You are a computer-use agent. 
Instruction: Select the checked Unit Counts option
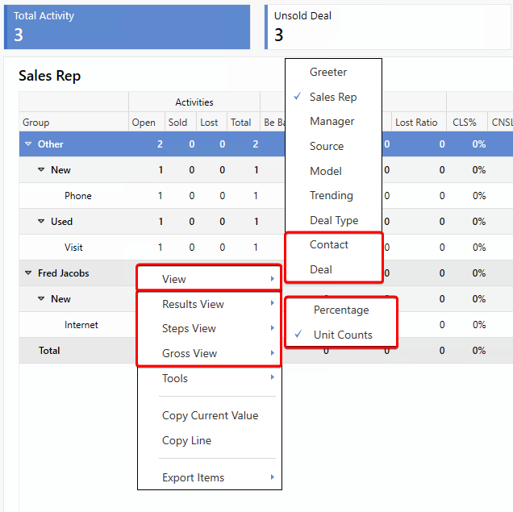pyautogui.click(x=343, y=335)
